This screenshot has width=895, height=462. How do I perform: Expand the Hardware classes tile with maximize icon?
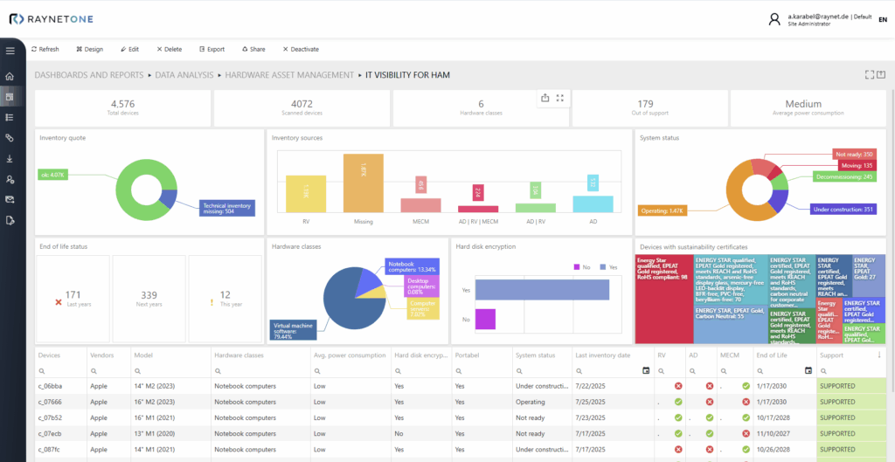coord(560,98)
